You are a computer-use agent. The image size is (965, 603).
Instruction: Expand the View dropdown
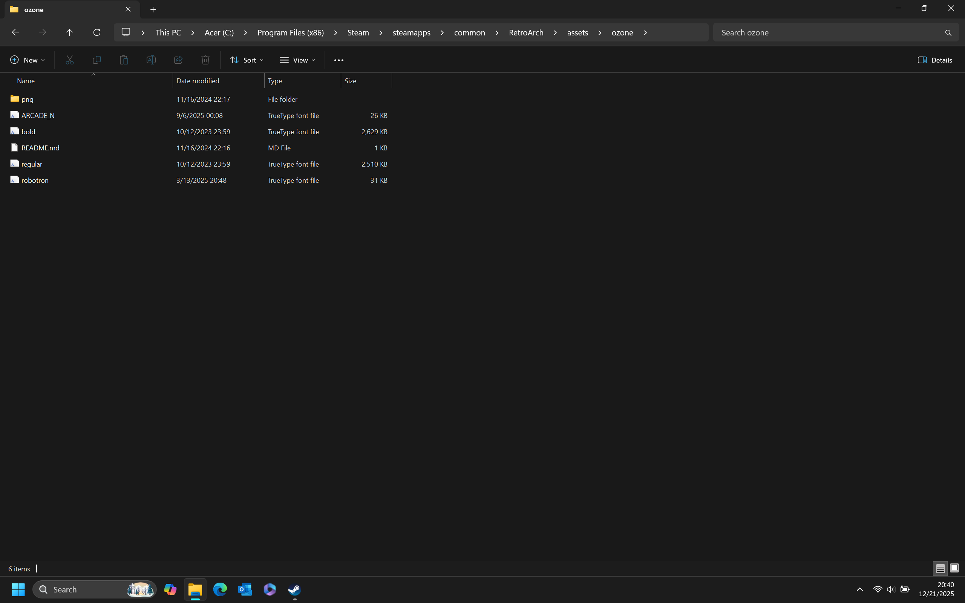(x=297, y=60)
